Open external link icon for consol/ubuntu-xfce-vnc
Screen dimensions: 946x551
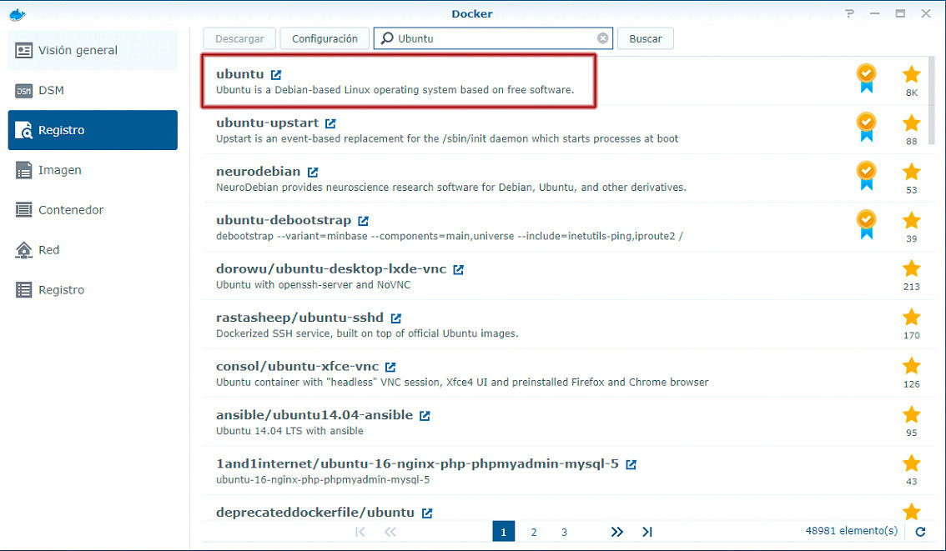(x=390, y=367)
